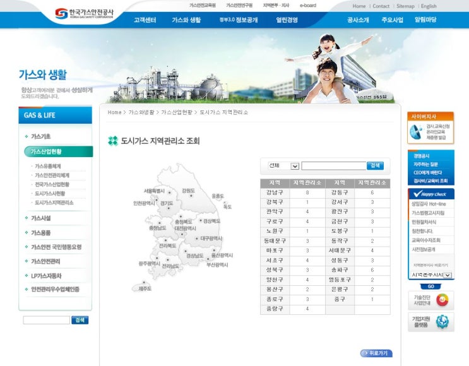Click the Korea Gas Safety Corporation logo
This screenshot has height=366, width=469.
pyautogui.click(x=85, y=13)
